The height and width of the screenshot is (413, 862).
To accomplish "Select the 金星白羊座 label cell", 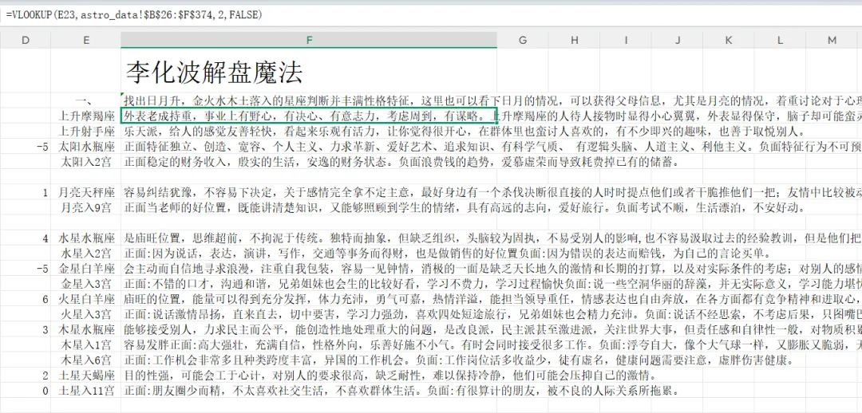I will point(86,269).
